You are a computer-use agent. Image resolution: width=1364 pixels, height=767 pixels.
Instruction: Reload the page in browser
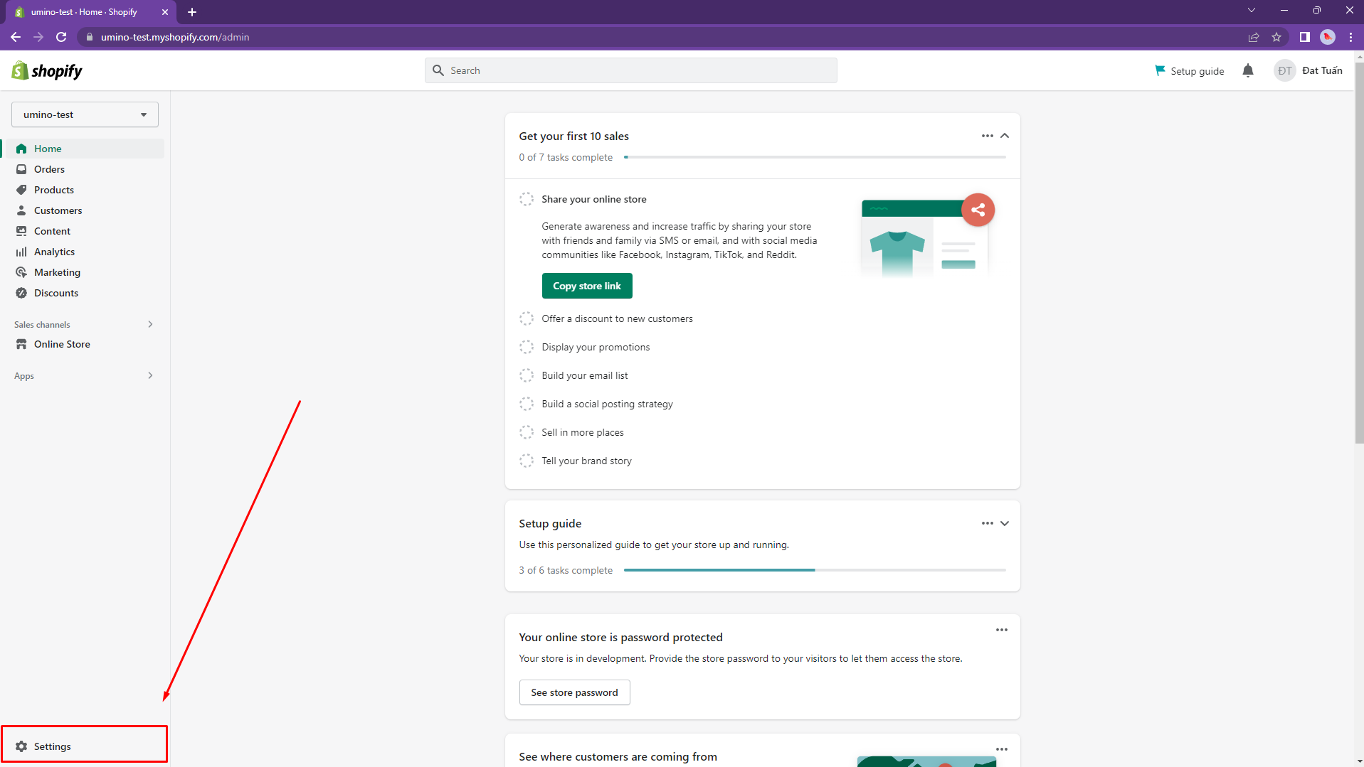coord(61,37)
